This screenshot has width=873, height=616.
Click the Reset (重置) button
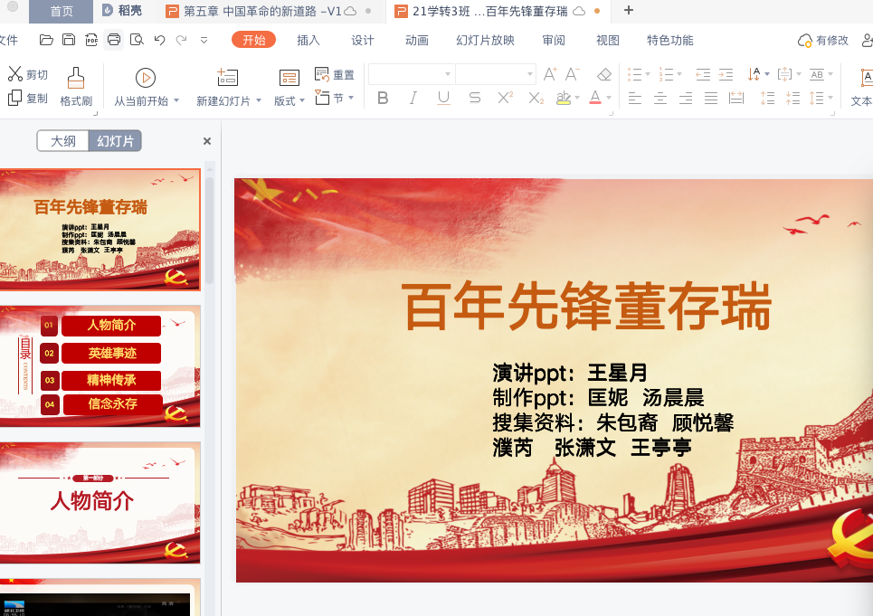coord(335,74)
